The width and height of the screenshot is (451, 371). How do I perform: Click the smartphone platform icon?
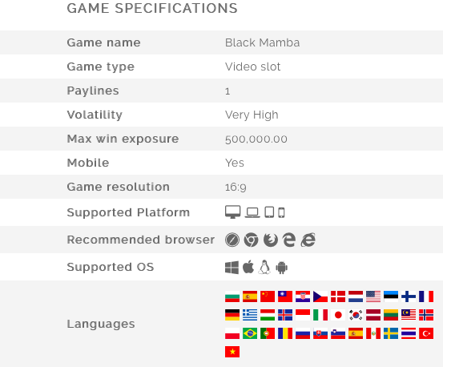(x=282, y=212)
